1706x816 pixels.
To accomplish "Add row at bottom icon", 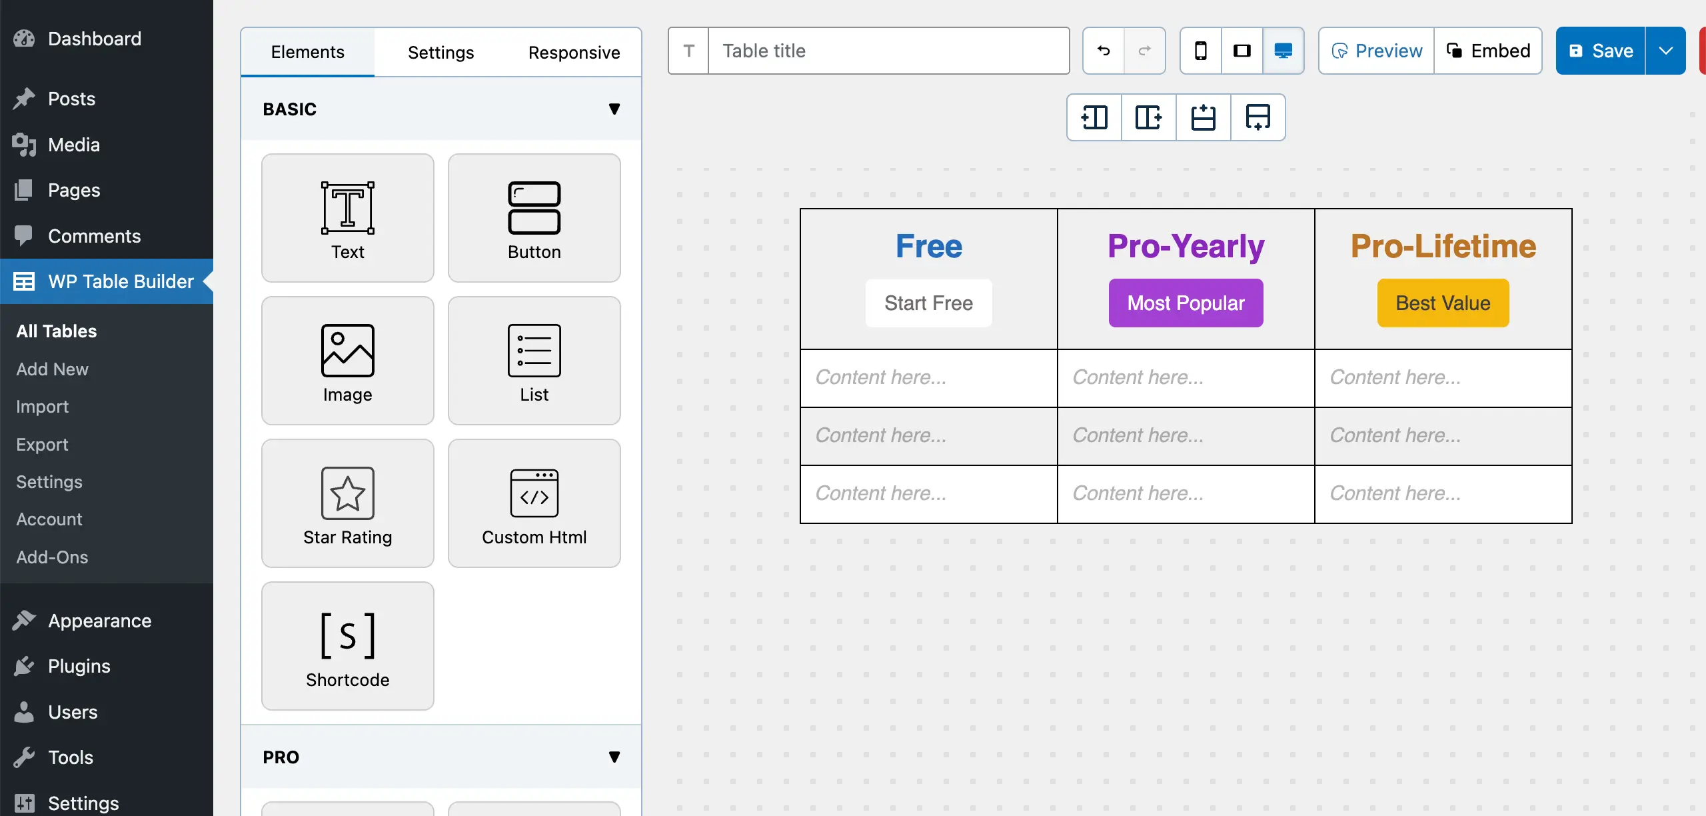I will tap(1258, 117).
